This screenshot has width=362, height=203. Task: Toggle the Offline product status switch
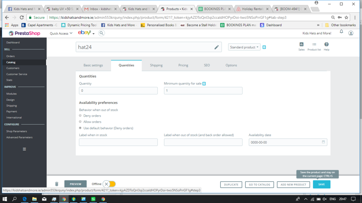[109, 184]
